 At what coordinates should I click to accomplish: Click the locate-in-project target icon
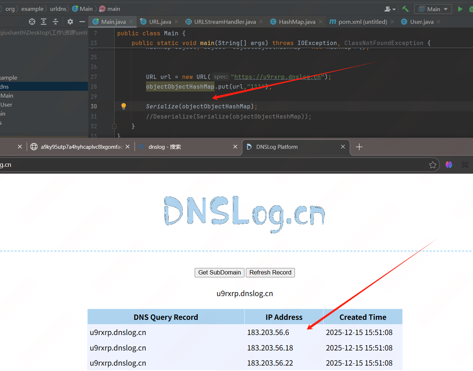click(x=32, y=22)
